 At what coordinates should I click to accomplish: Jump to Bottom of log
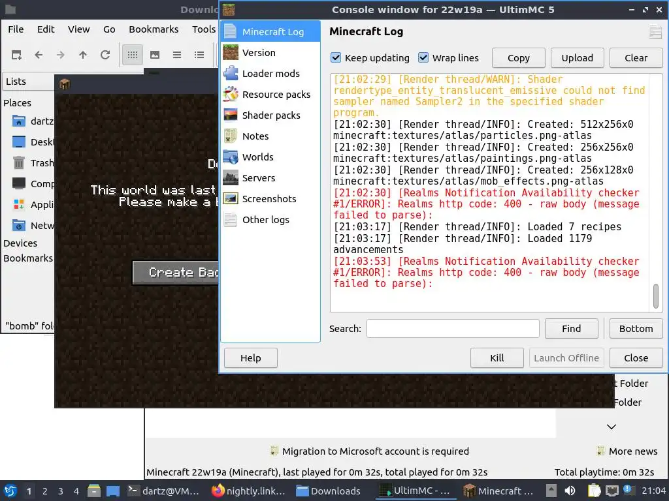pos(636,329)
